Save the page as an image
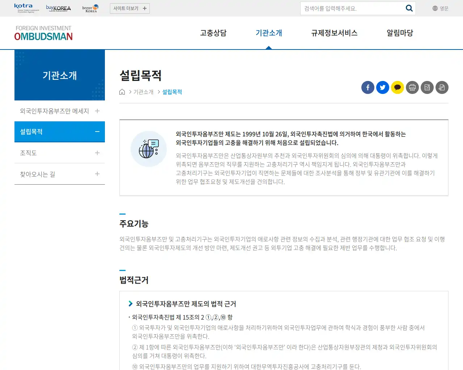Image resolution: width=463 pixels, height=370 pixels. 427,87
